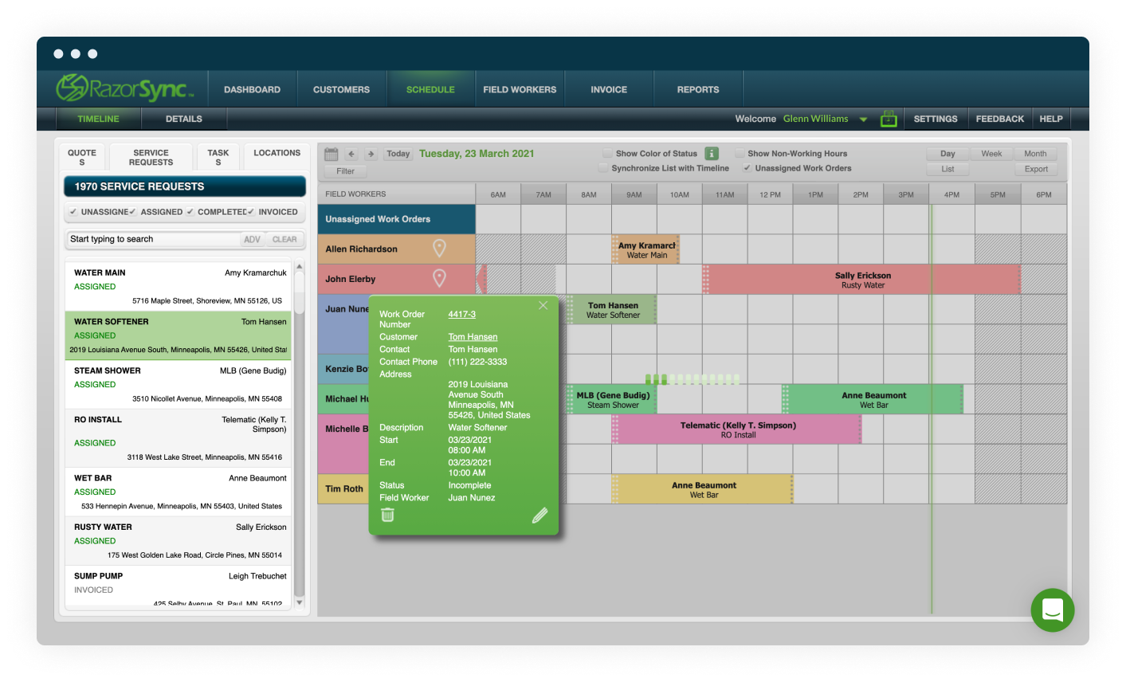Open the Schedule menu
This screenshot has width=1126, height=682.
(x=430, y=89)
